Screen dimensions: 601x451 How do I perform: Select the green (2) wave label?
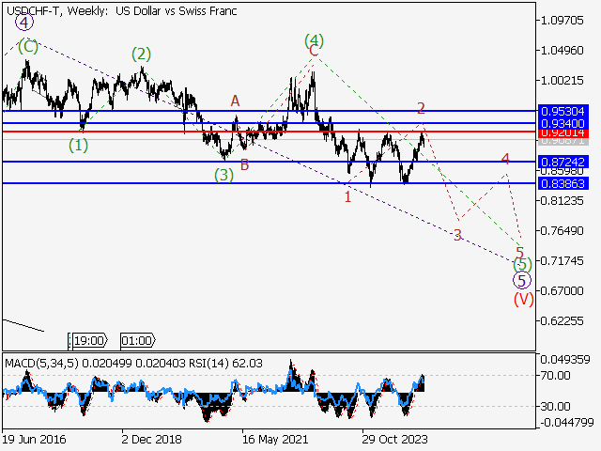click(141, 54)
